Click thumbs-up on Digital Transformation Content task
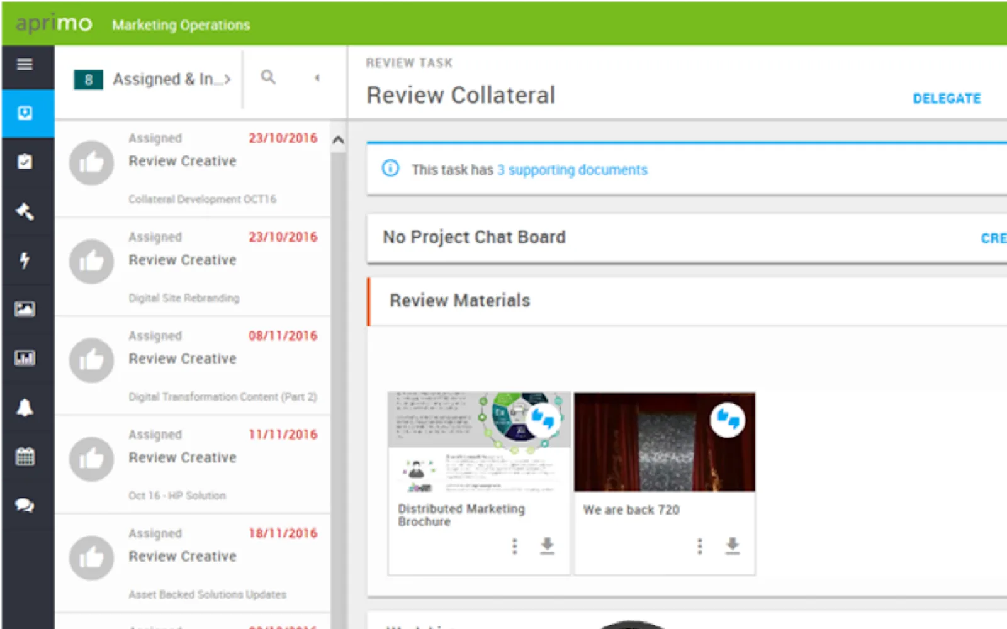1007x629 pixels. [91, 360]
